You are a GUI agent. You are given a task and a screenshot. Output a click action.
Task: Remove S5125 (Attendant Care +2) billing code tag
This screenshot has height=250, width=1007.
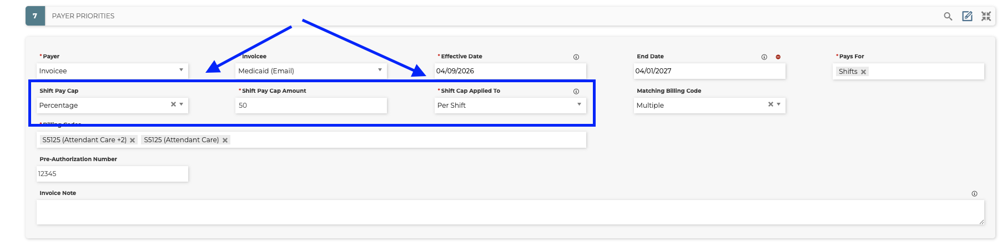(132, 141)
